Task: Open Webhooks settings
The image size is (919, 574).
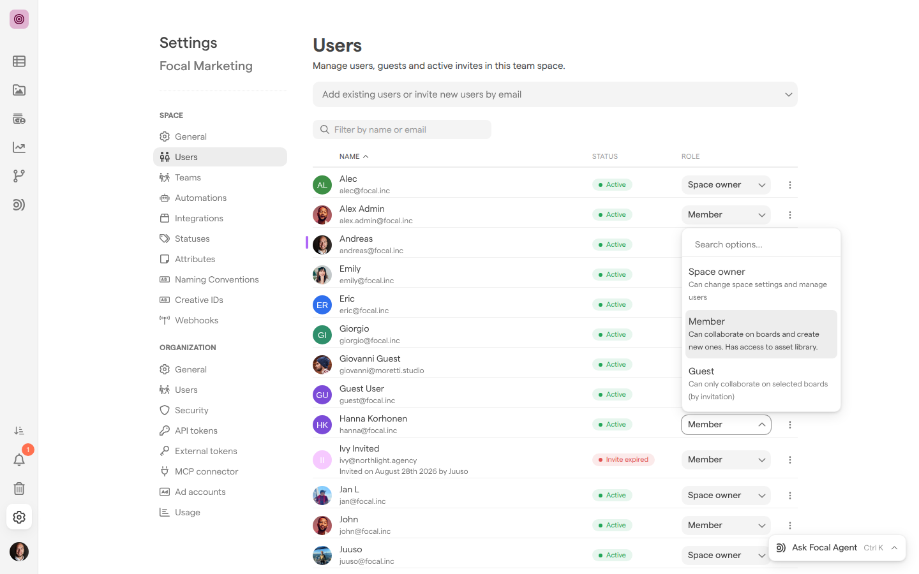Action: (220, 320)
